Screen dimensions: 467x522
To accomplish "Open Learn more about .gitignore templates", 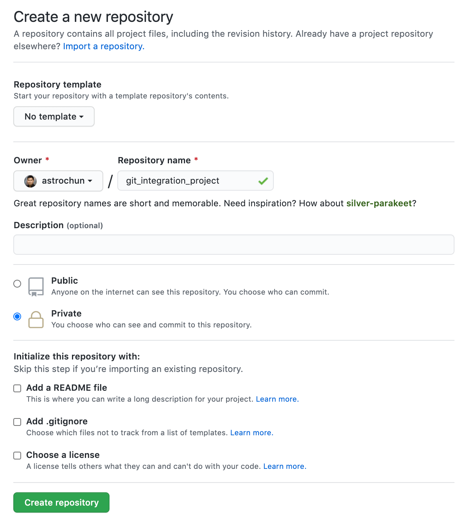I will tap(251, 433).
